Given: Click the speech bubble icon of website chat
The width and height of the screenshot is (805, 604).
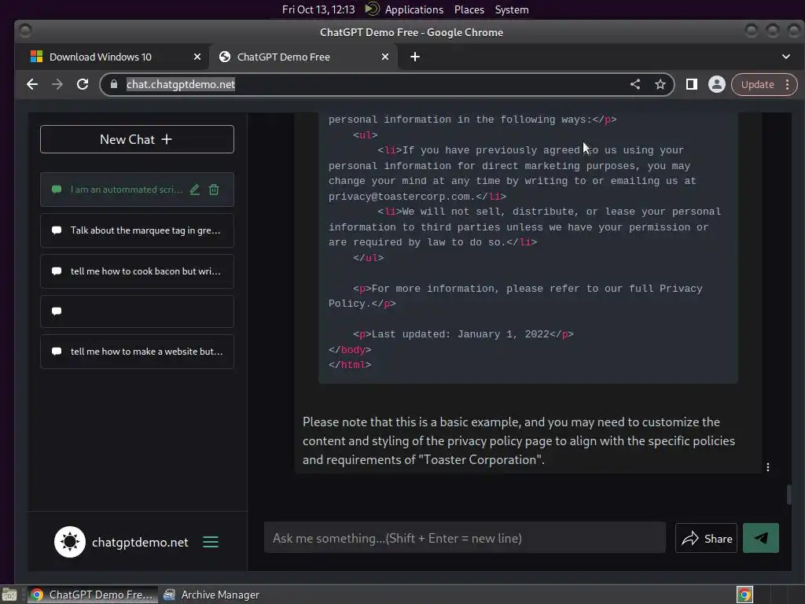Looking at the screenshot, I should pos(57,352).
